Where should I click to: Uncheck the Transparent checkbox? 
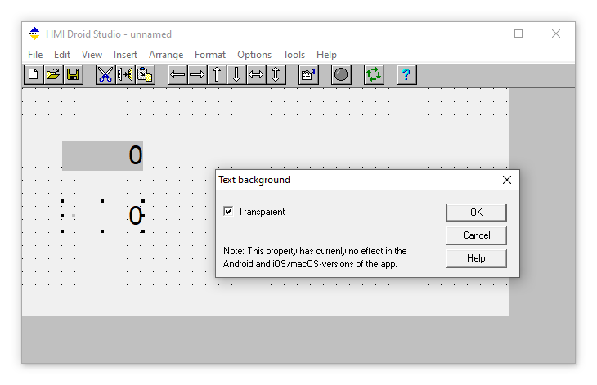click(228, 211)
